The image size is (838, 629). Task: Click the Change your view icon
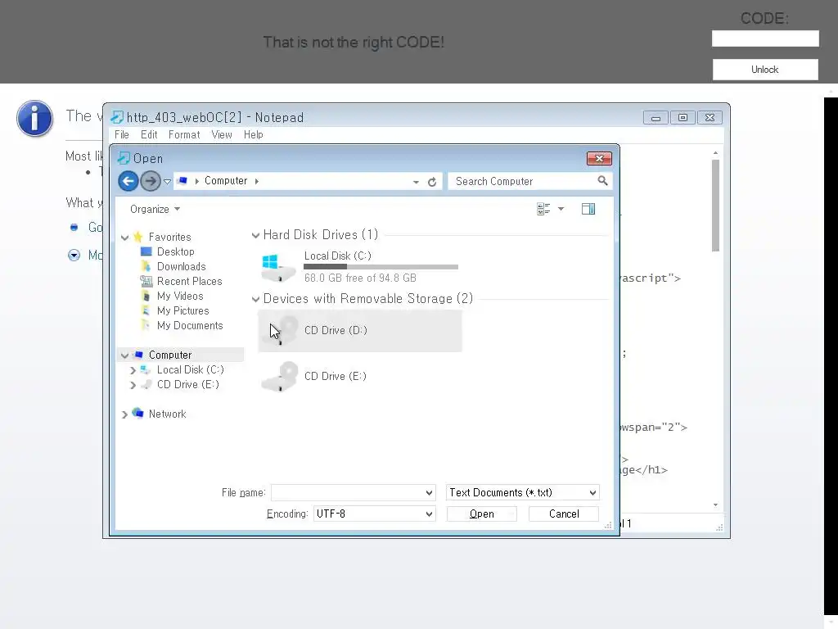click(x=543, y=209)
